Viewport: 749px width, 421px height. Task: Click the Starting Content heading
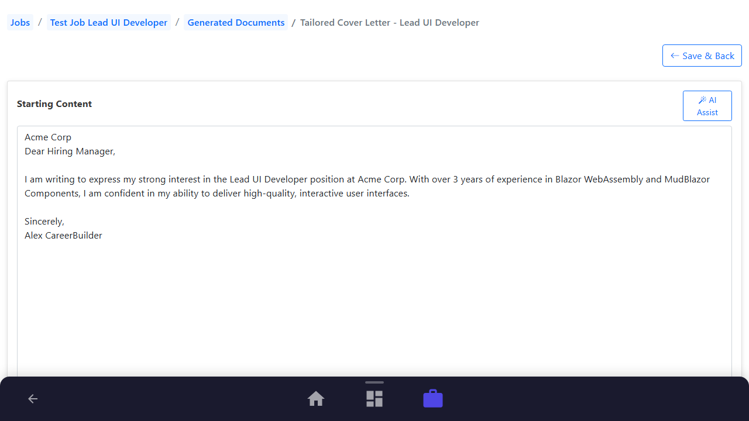[54, 103]
